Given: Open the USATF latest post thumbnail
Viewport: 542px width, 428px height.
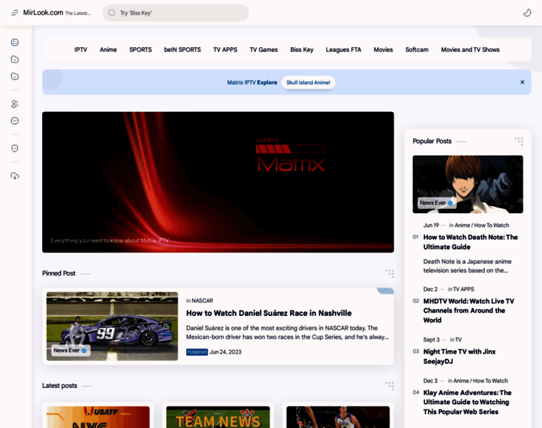Looking at the screenshot, I should [98, 417].
